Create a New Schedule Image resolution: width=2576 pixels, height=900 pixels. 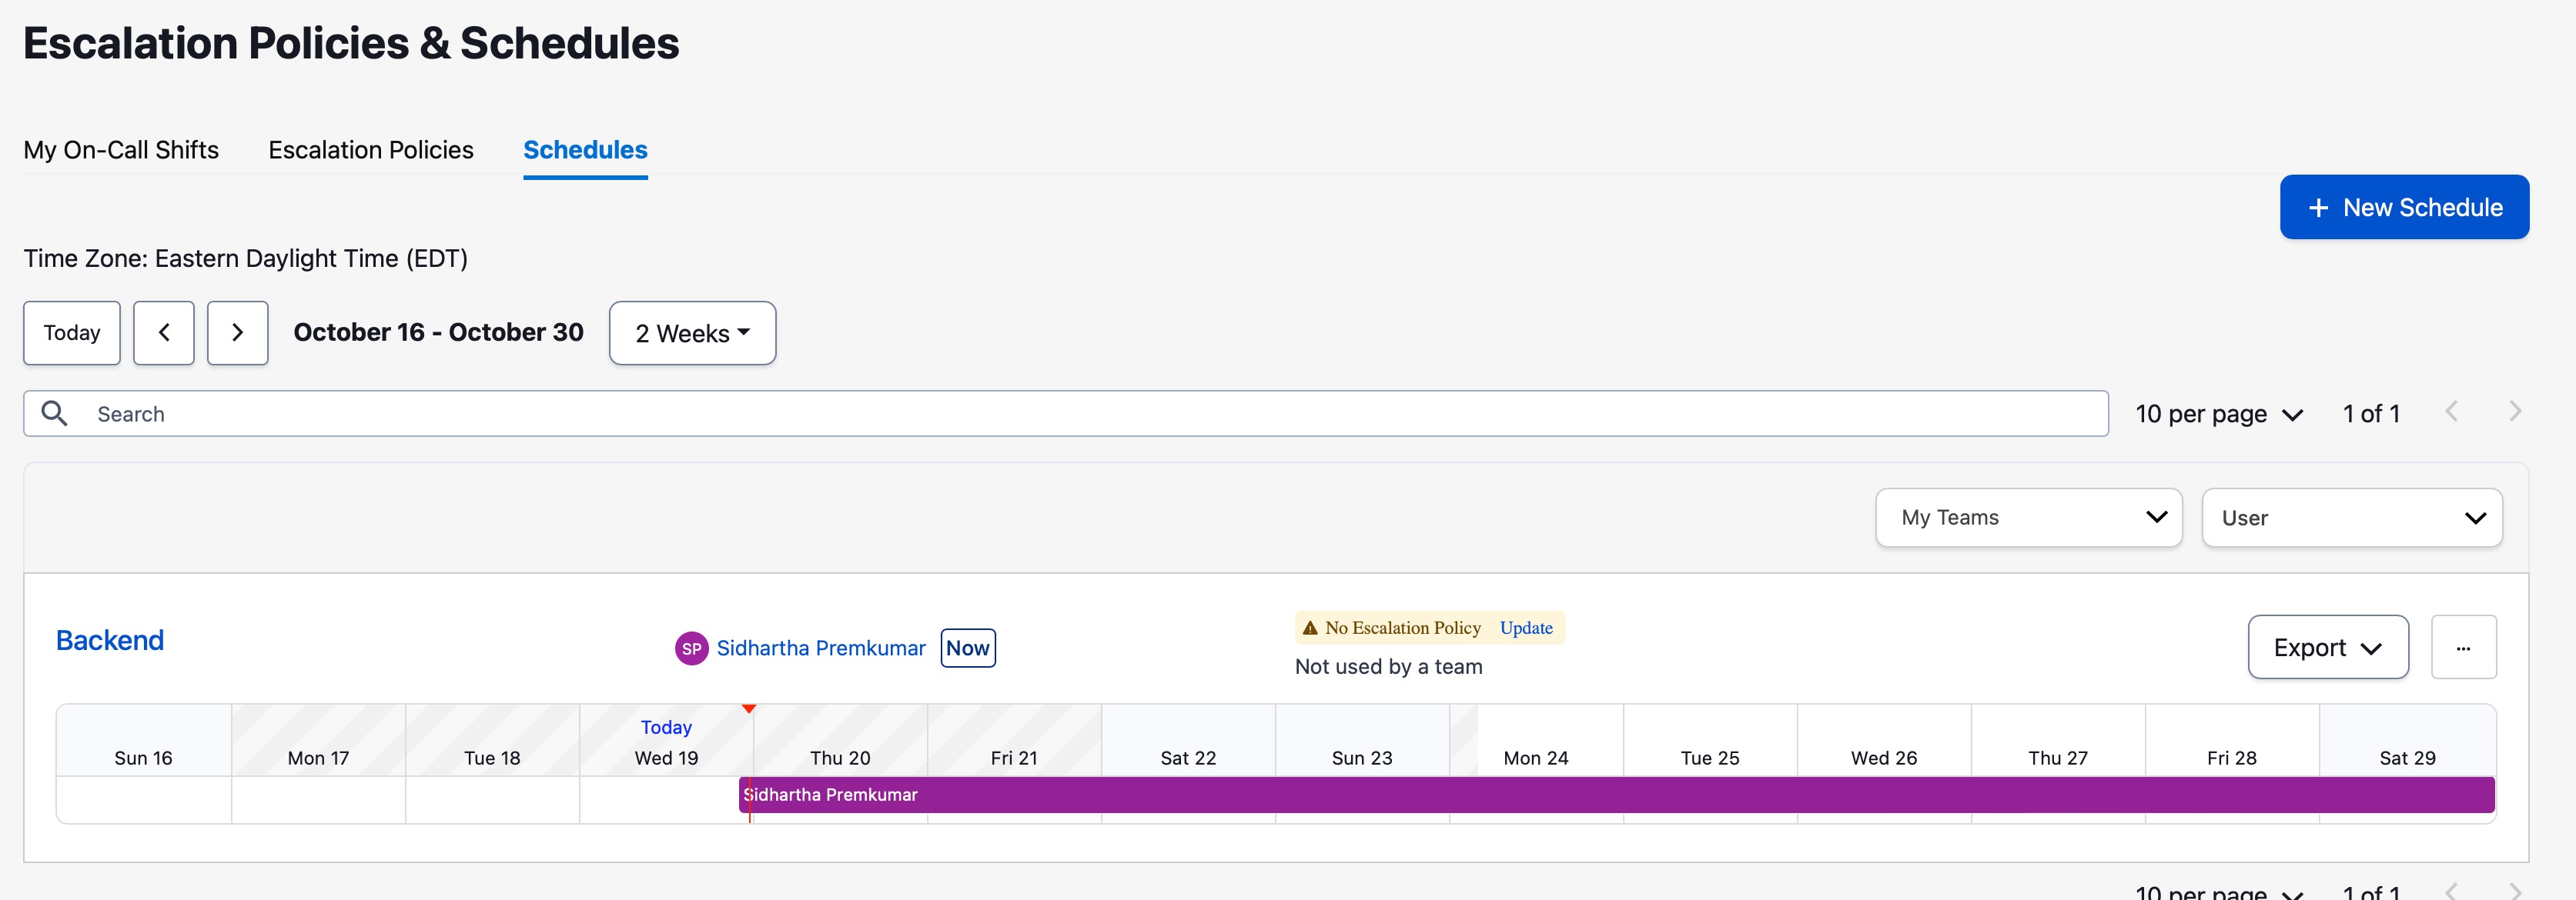pos(2403,207)
